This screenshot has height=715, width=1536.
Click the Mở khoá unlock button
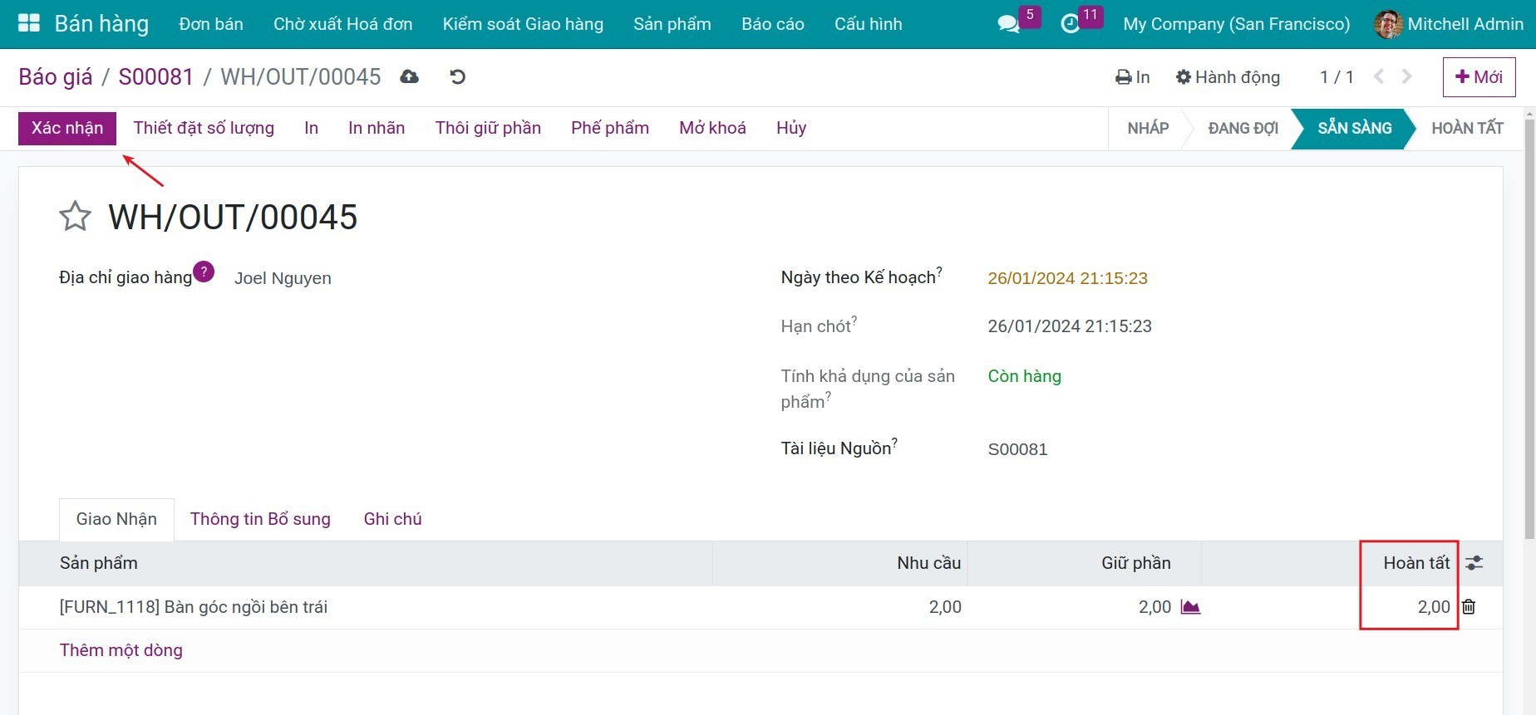(712, 128)
